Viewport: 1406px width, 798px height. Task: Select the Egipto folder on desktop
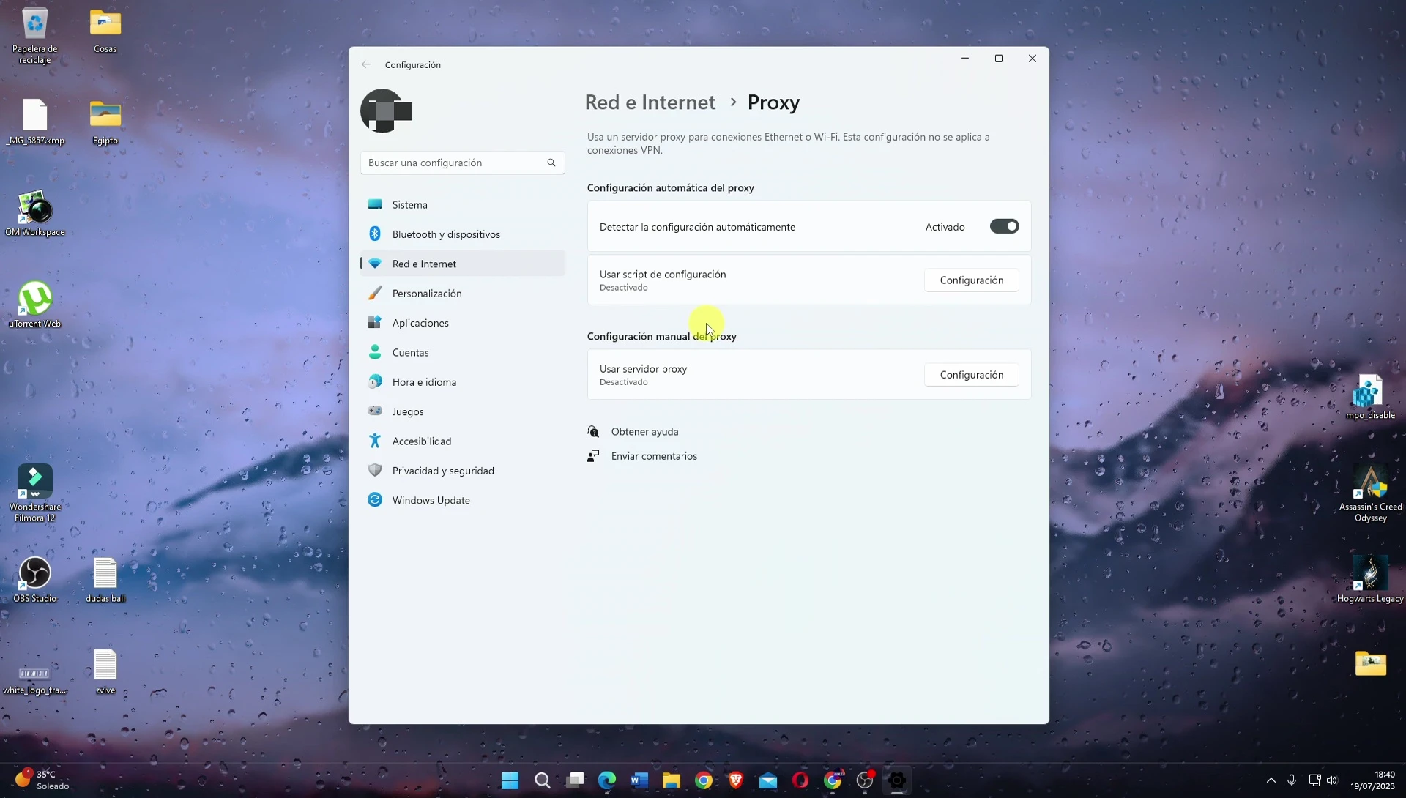tap(105, 122)
